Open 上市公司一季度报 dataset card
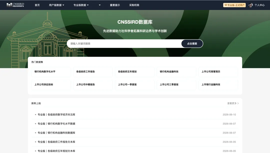This screenshot has height=153, width=270. [135, 85]
